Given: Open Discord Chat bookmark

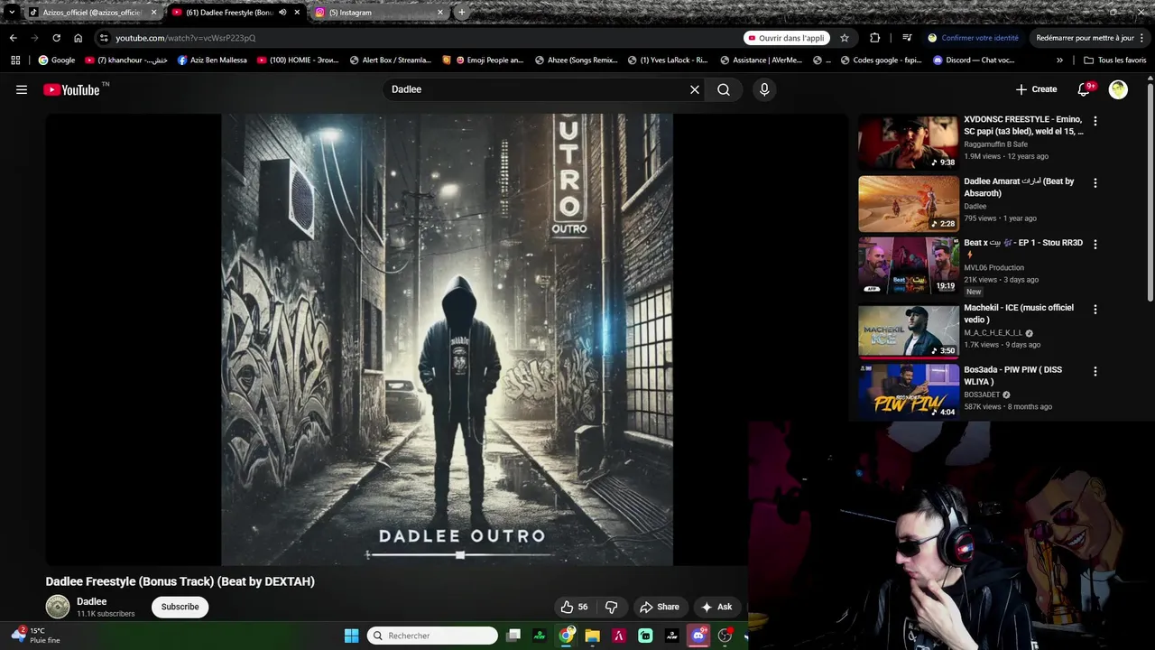Looking at the screenshot, I should pyautogui.click(x=975, y=60).
